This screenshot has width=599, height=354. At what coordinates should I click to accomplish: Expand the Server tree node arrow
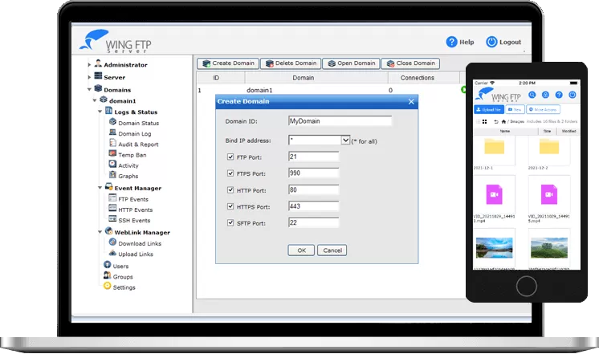89,77
